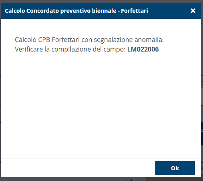Click the dialog title 'Calcolo Concordato preventivo biennale'
This screenshot has width=203, height=181.
tap(60, 11)
